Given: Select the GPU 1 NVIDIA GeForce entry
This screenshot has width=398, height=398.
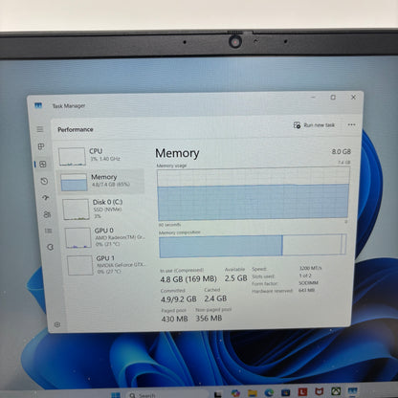Looking at the screenshot, I should pyautogui.click(x=106, y=265).
